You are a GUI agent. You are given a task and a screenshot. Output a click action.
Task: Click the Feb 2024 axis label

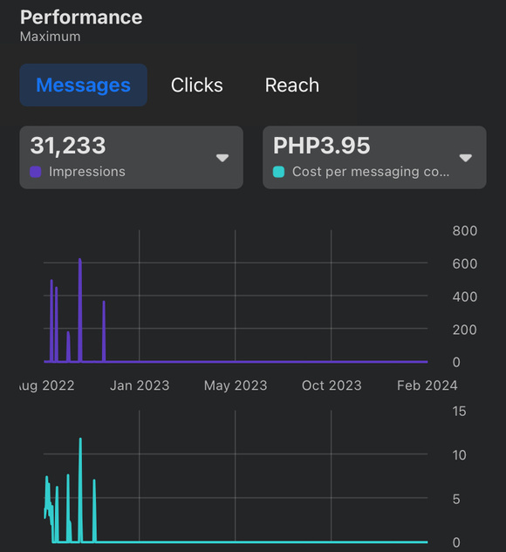coord(427,385)
